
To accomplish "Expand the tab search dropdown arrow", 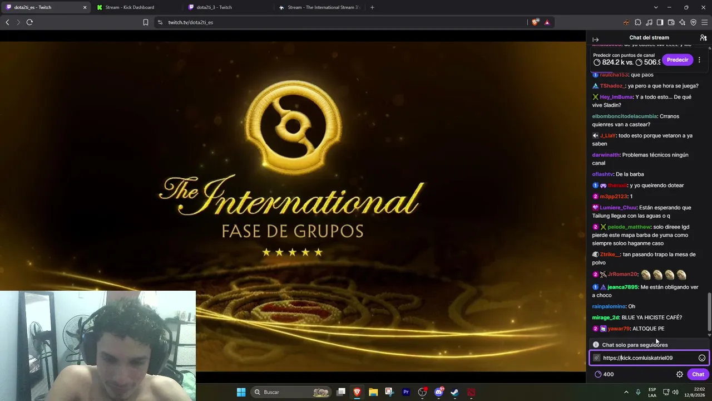I will pos(656,7).
